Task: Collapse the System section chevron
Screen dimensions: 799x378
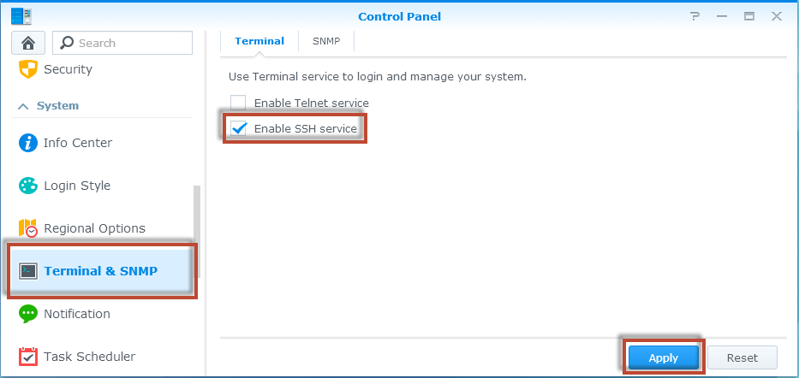Action: tap(23, 106)
